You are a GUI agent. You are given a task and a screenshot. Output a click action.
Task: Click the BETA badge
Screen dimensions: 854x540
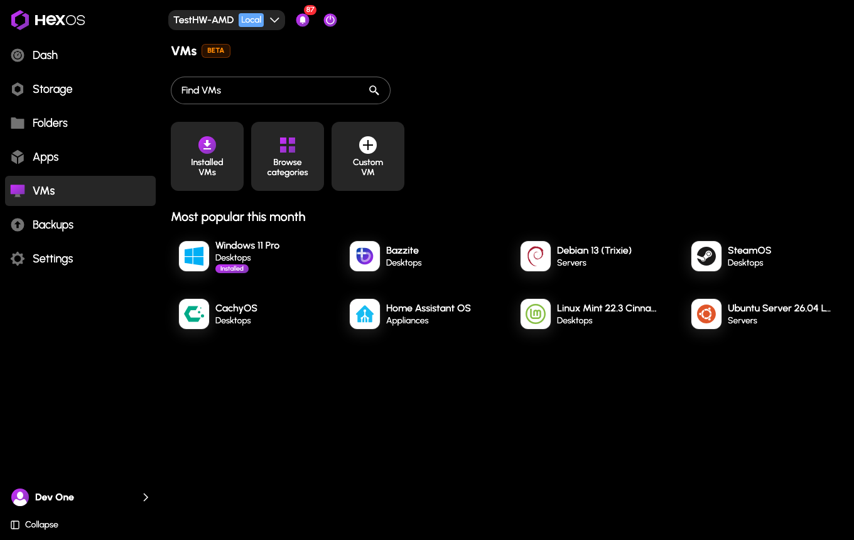tap(216, 51)
